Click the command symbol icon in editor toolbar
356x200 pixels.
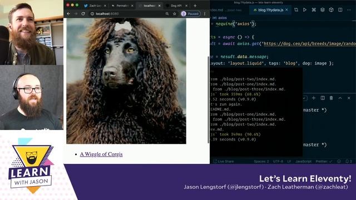tap(314, 10)
